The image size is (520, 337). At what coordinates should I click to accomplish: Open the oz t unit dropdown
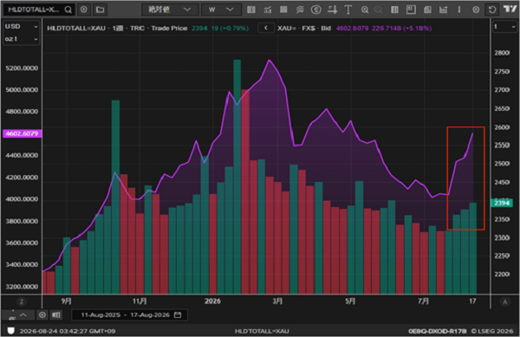coord(21,39)
